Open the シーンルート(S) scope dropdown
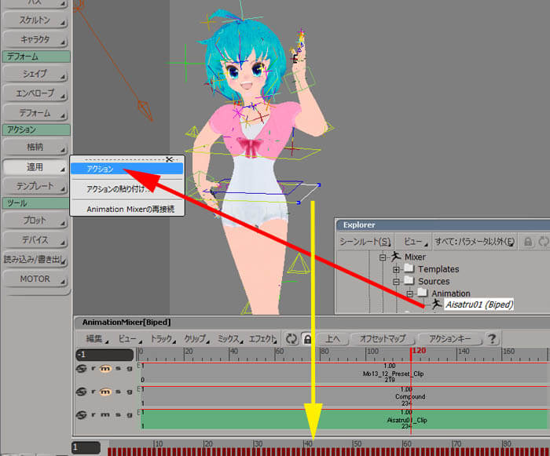 [x=365, y=242]
